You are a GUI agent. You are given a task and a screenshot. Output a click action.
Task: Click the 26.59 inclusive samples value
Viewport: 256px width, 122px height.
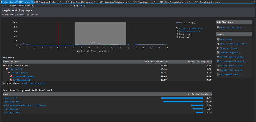(x=164, y=80)
